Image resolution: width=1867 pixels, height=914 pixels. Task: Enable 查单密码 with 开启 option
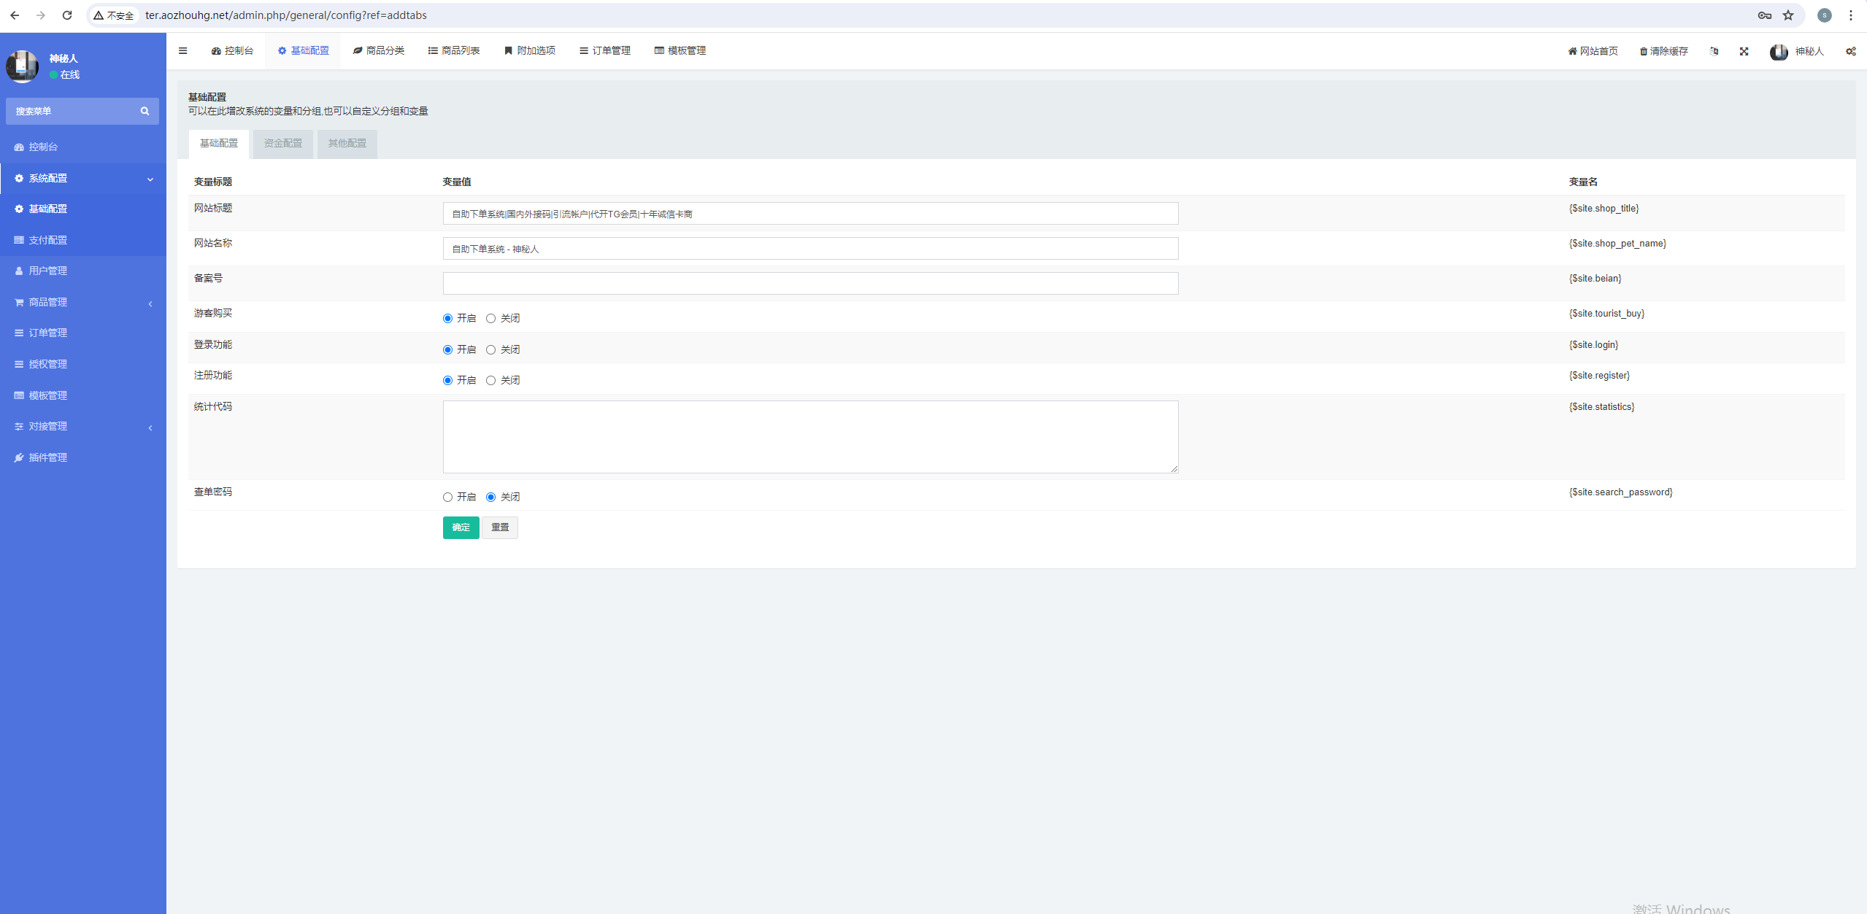447,497
